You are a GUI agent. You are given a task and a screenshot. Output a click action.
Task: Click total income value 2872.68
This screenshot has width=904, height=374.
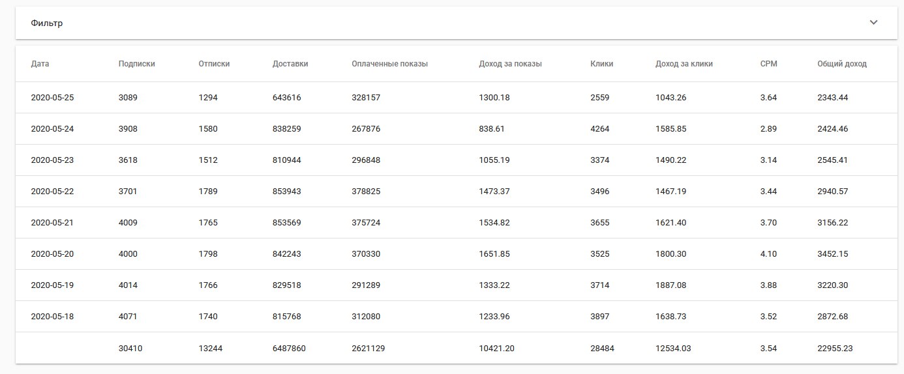[832, 317]
